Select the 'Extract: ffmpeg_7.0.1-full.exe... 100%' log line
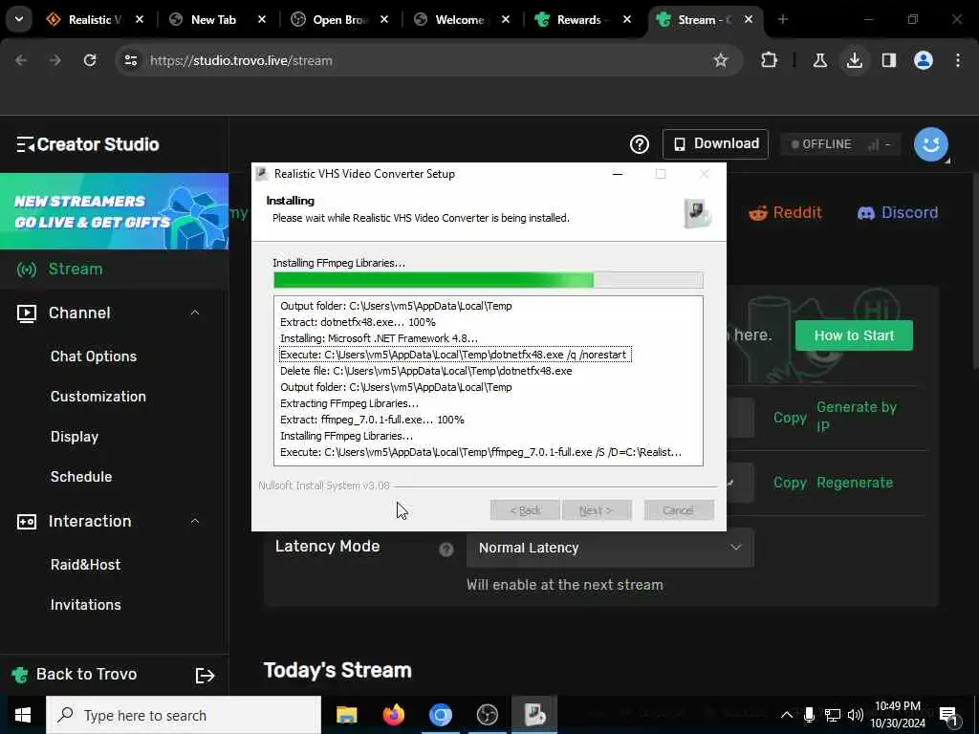The width and height of the screenshot is (979, 734). (x=372, y=421)
